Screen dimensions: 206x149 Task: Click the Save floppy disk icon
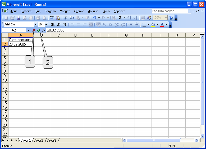[19, 18]
